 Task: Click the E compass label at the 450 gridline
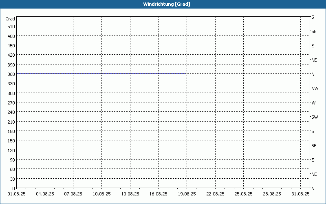(x=313, y=46)
